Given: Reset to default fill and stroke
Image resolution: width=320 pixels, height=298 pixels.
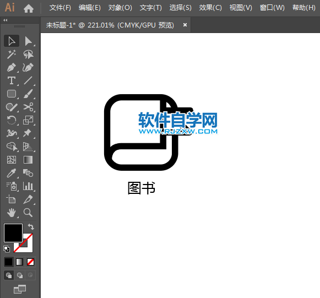Looking at the screenshot, I should click(7, 249).
